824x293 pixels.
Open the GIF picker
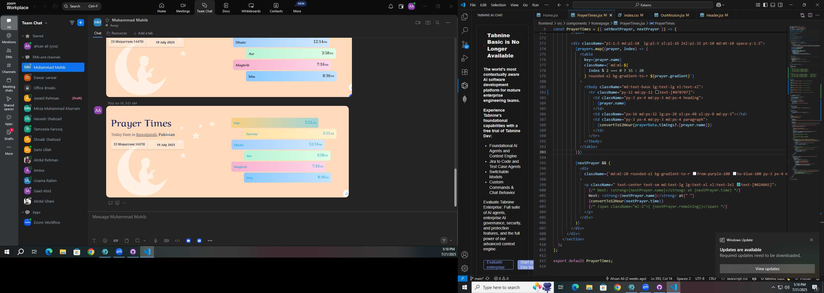tap(116, 241)
